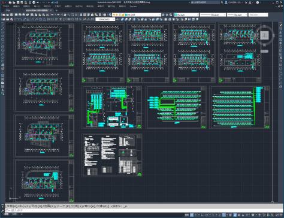Open the Express menu
Viewport: 284px width, 218px height.
[134, 7]
